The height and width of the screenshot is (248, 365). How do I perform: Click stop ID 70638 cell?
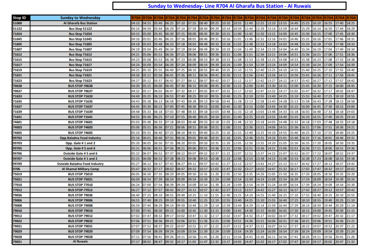point(21,86)
